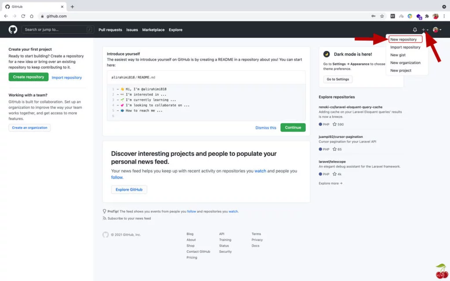Click the GitHub Octocat logo
Viewport: 450px width, 281px height.
(13, 29)
